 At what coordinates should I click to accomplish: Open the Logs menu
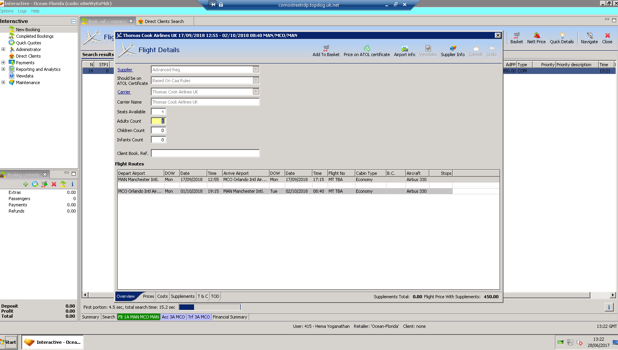(x=22, y=11)
